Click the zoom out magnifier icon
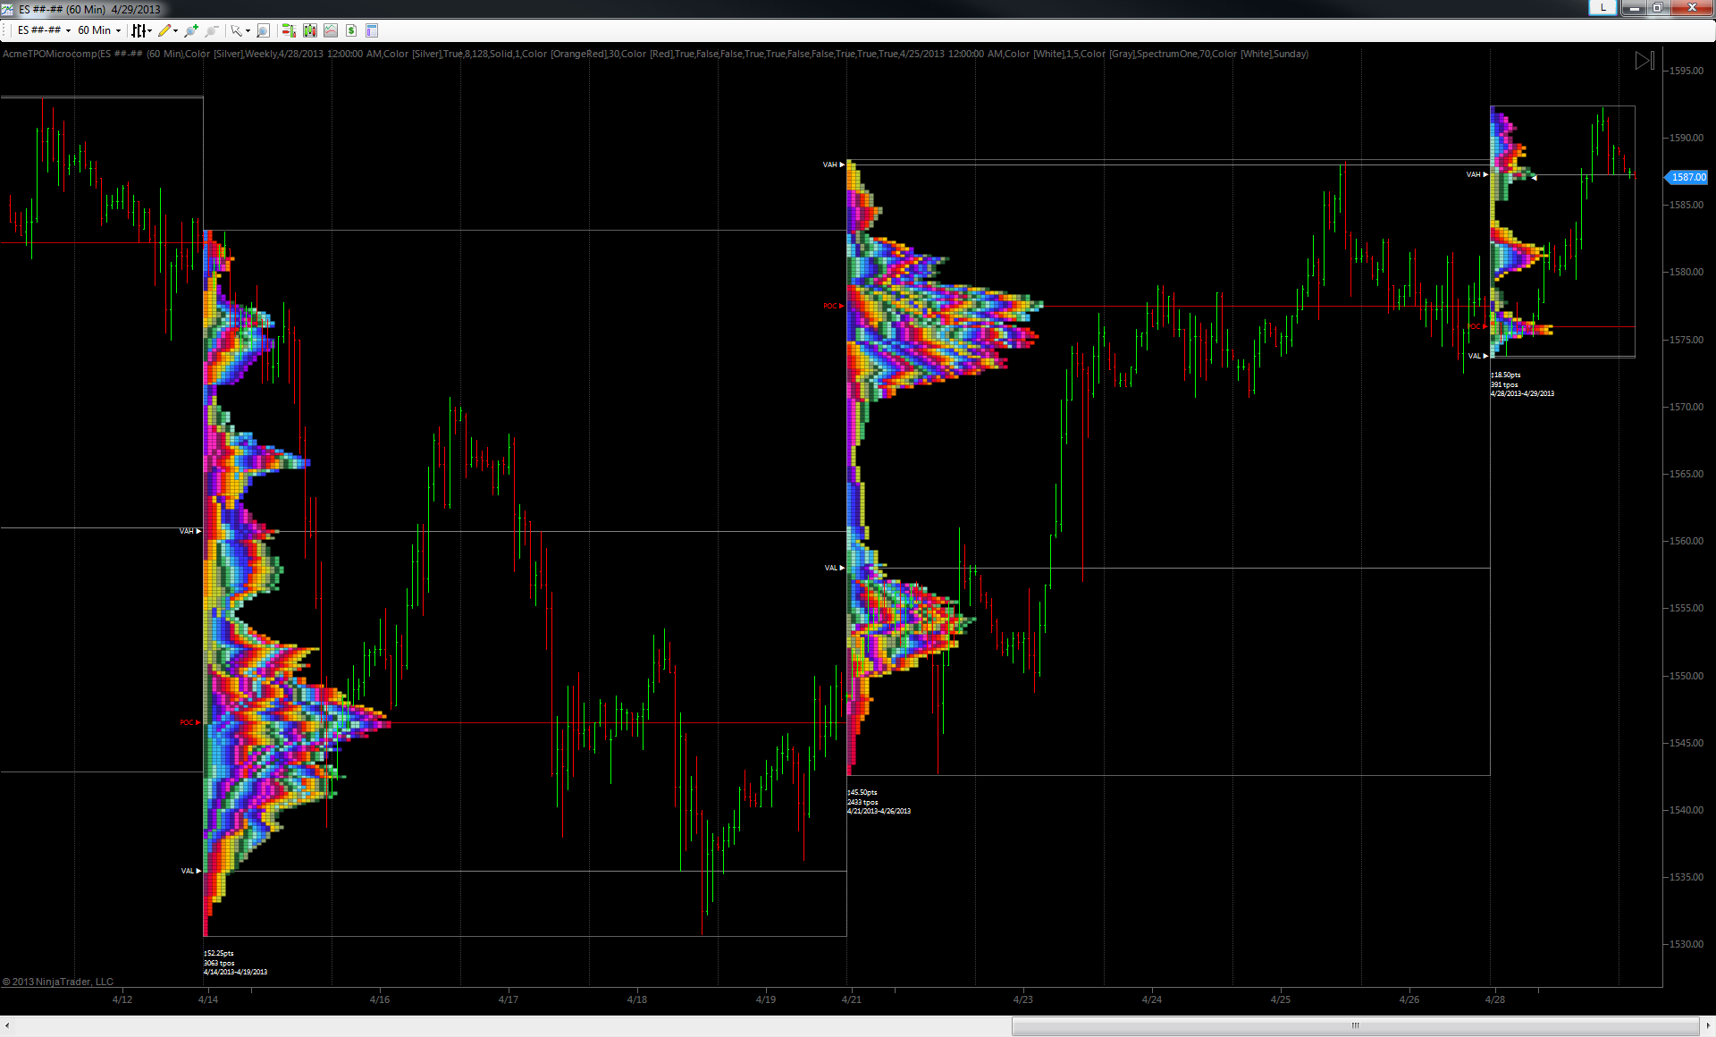This screenshot has width=1716, height=1037. tap(212, 30)
